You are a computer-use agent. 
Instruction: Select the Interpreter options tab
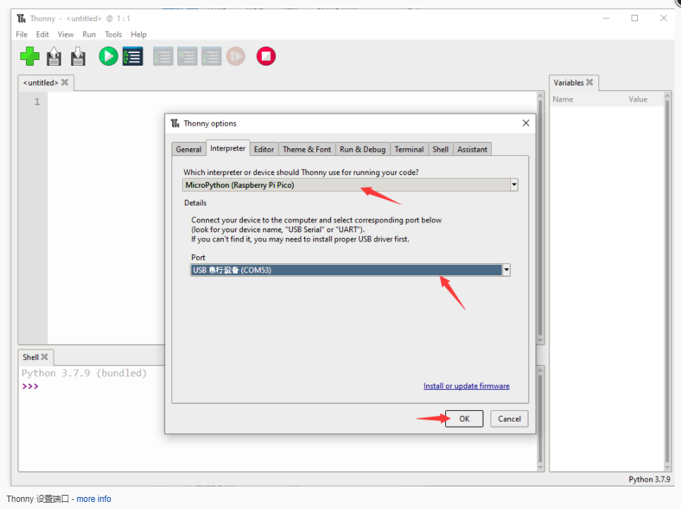(227, 148)
